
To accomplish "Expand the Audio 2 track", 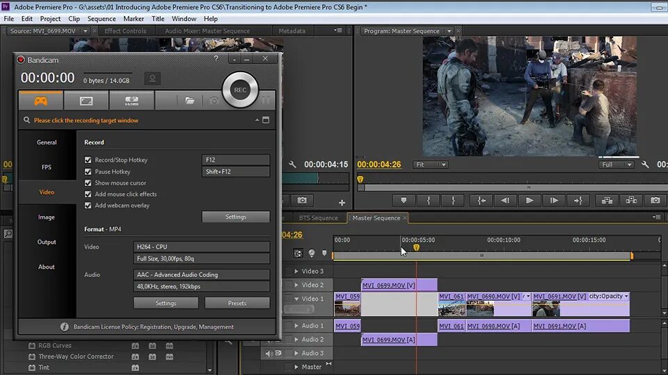I will 296,340.
